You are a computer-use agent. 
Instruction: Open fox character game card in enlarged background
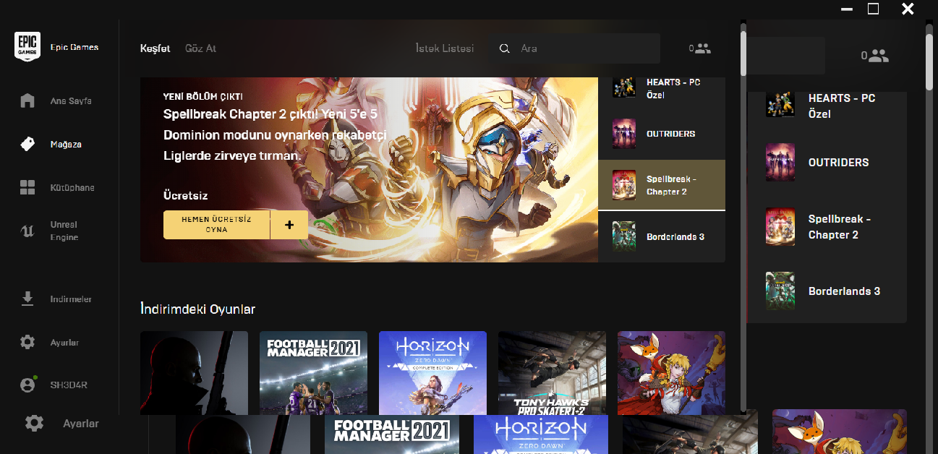[x=839, y=432]
